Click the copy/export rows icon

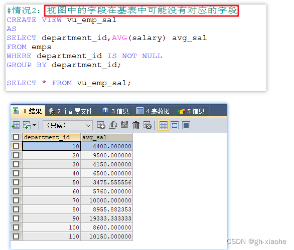[x=27, y=125]
